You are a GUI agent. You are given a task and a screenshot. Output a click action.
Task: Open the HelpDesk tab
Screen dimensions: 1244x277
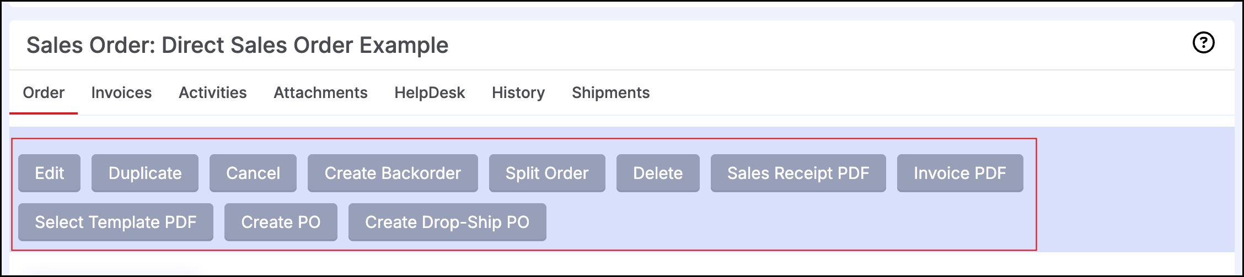coord(430,93)
